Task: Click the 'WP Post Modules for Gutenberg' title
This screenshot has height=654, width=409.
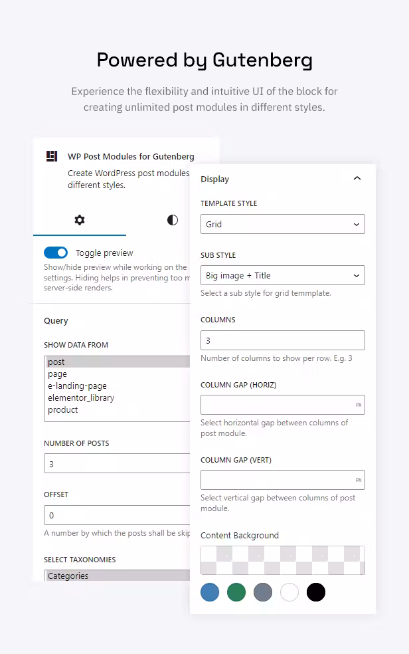Action: (x=131, y=156)
